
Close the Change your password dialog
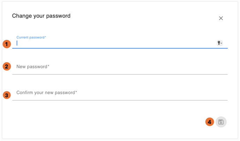tap(221, 18)
